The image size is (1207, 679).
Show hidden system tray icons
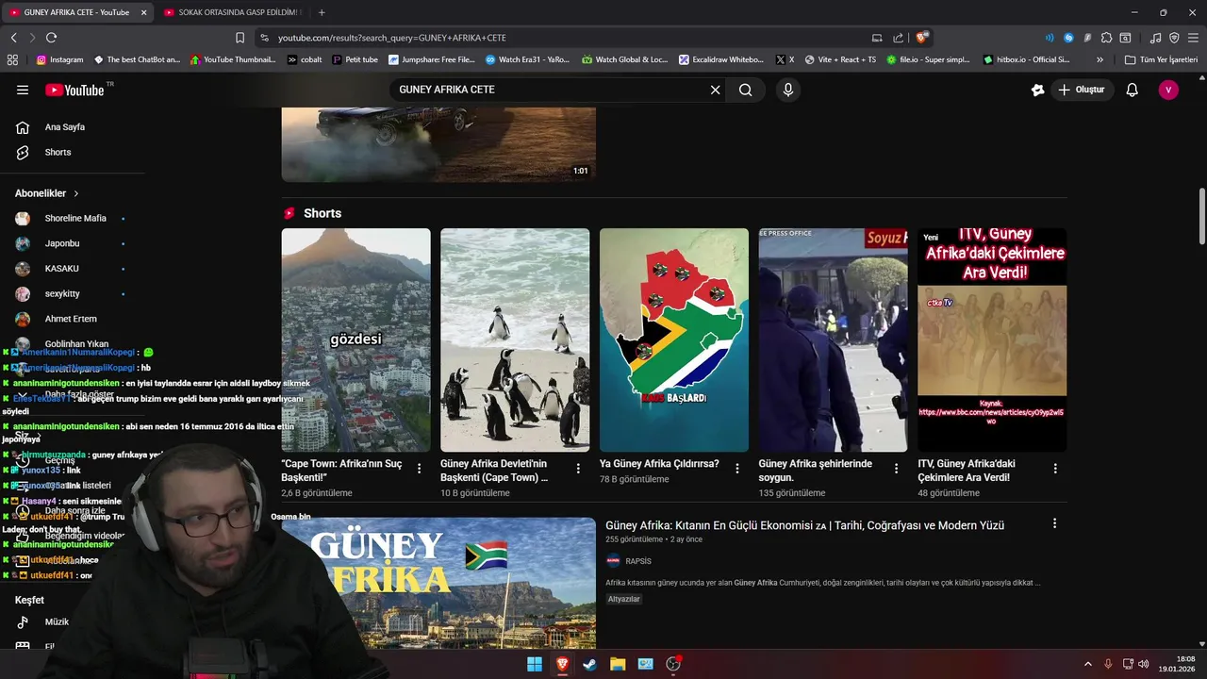(1087, 664)
